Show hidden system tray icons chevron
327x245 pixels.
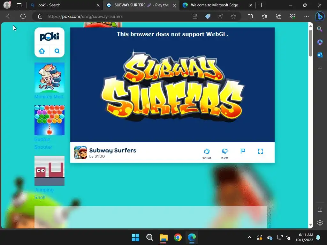click(x=249, y=237)
